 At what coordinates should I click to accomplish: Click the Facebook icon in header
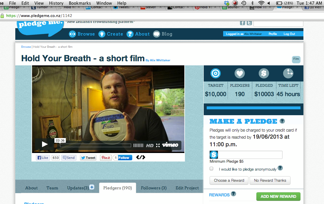[243, 23]
